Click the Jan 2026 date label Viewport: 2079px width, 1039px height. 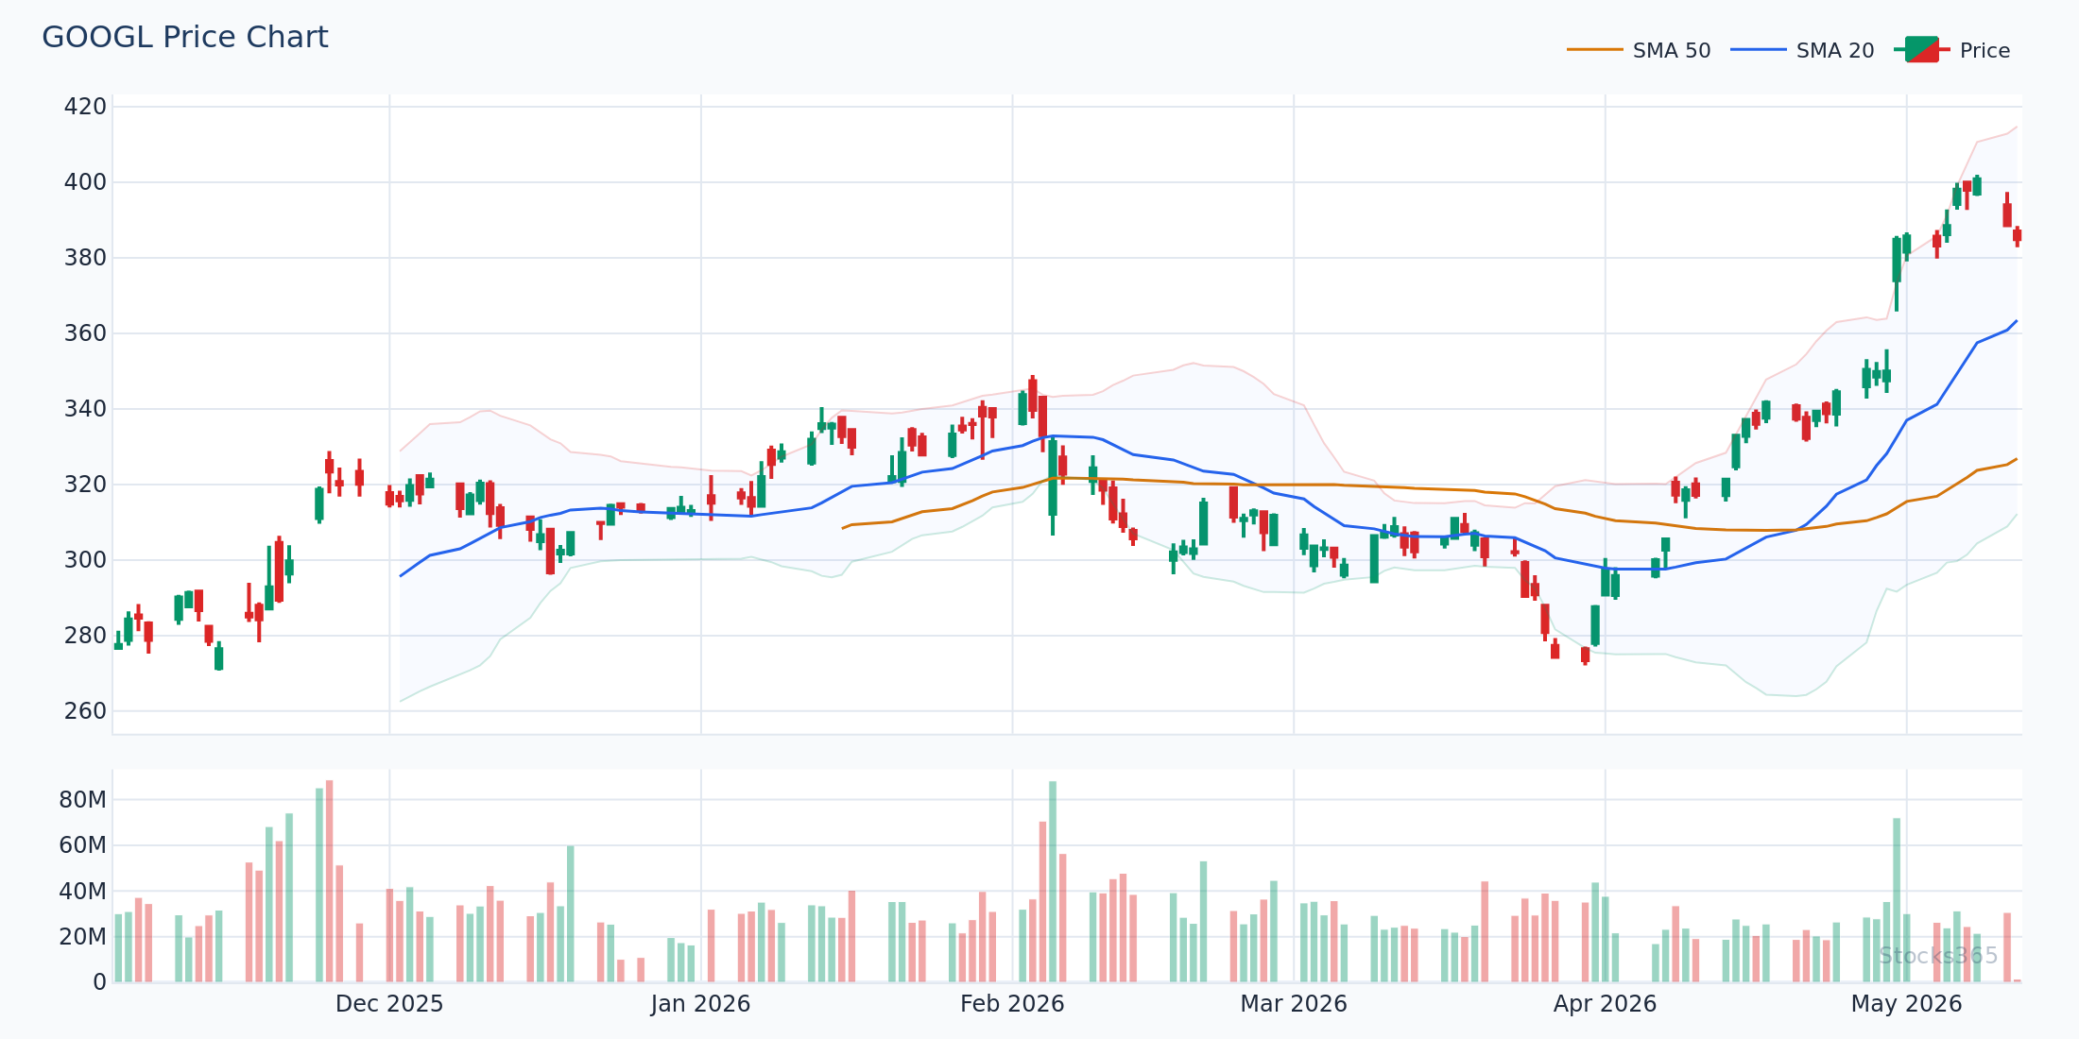pos(700,1004)
